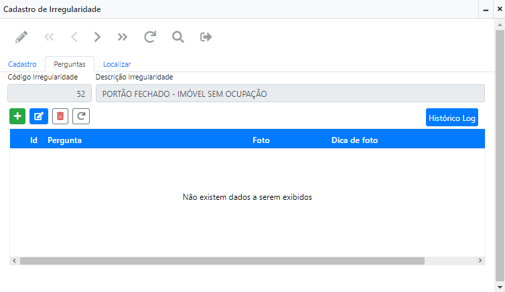Click the Descrição Irregularidade field
The height and width of the screenshot is (292, 505).
click(290, 94)
